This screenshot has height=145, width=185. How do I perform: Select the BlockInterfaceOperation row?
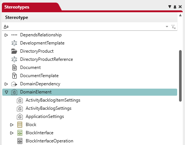tap(90, 141)
